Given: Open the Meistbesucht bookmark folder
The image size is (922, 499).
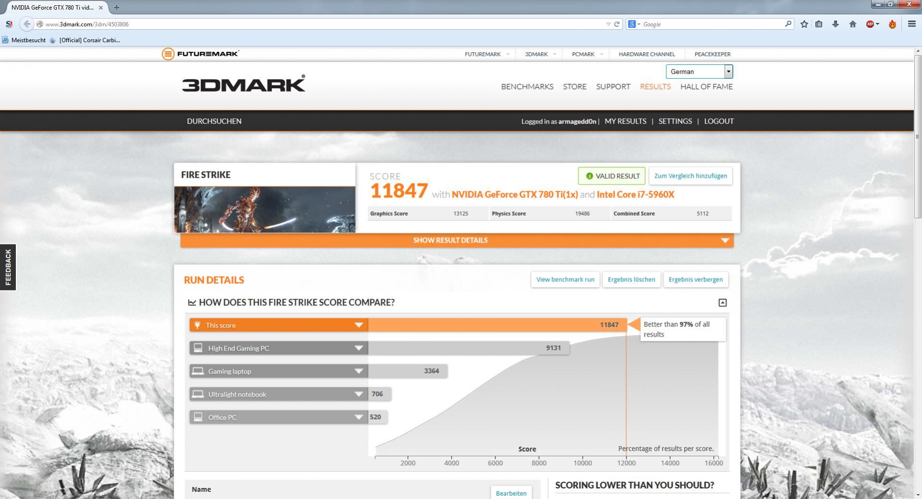Looking at the screenshot, I should click(24, 40).
